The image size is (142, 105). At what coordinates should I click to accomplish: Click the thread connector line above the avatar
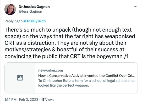click(x=10, y=1)
